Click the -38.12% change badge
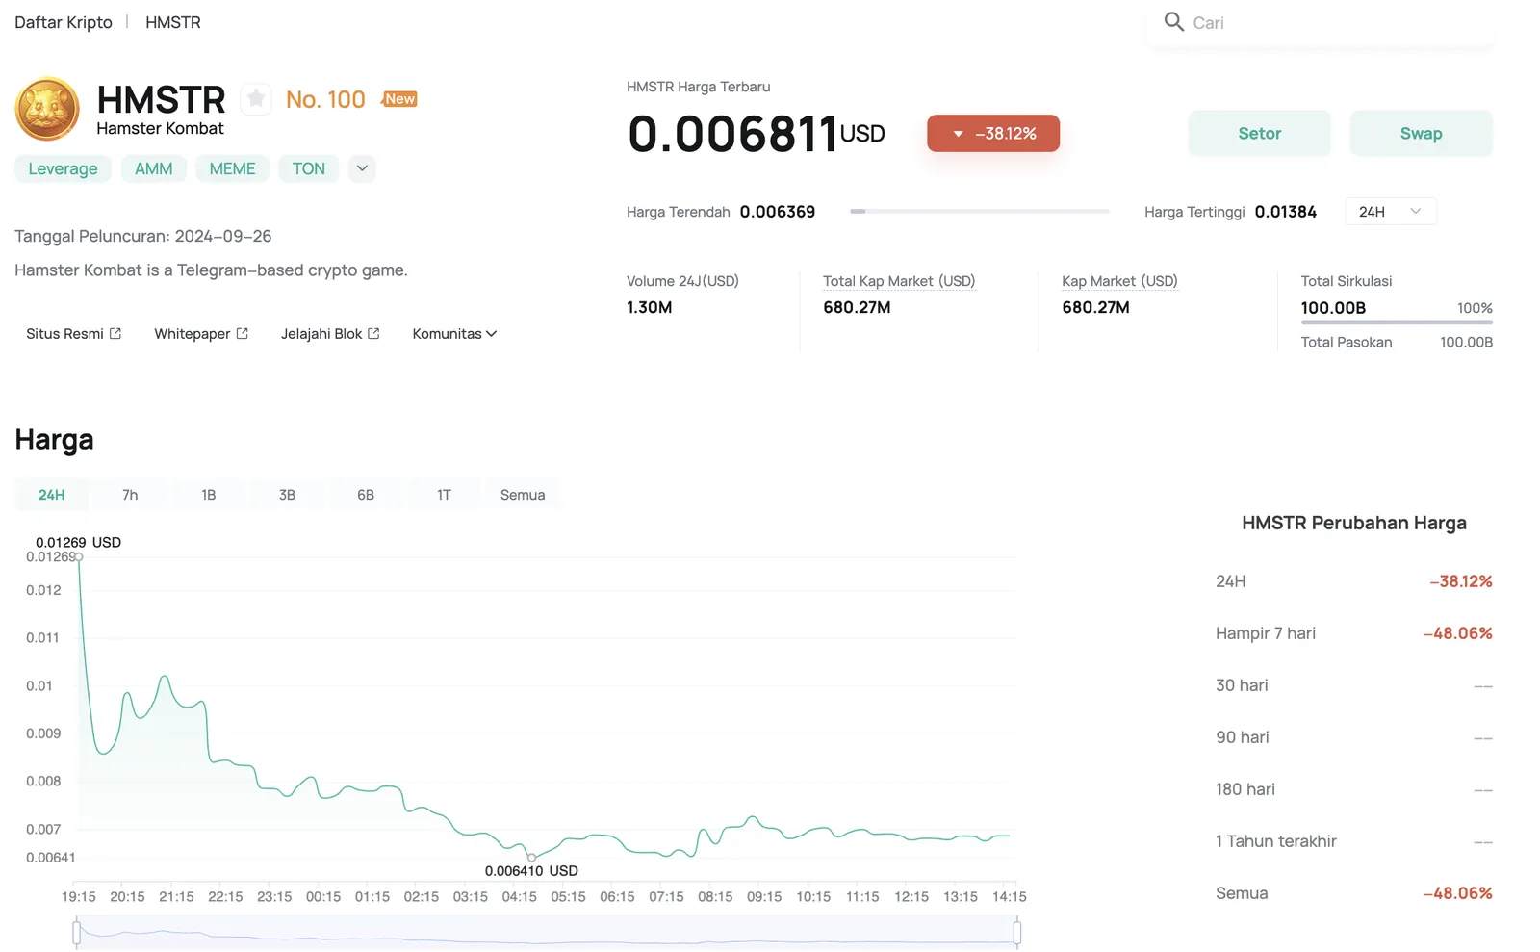 point(993,134)
